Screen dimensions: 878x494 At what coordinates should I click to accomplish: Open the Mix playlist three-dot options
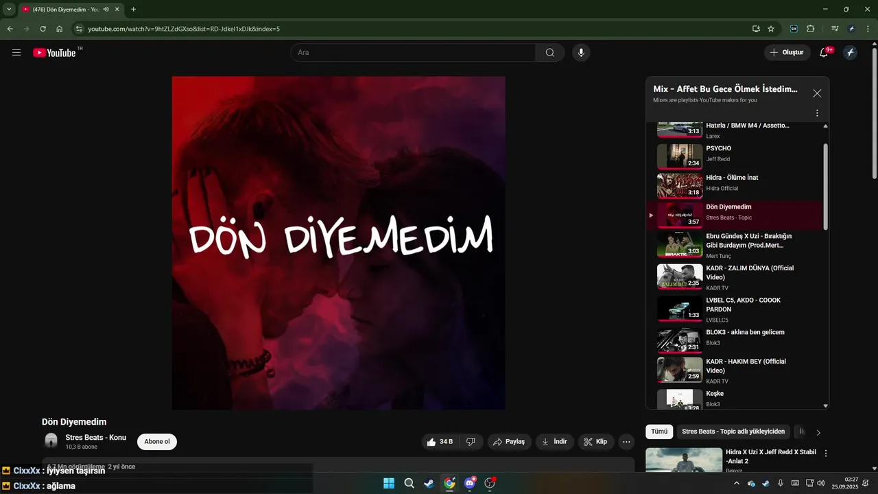click(817, 113)
